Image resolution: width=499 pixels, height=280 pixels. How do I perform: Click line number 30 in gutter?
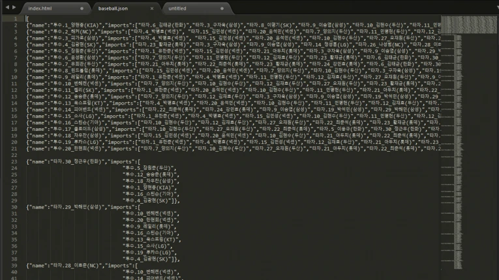[14, 207]
